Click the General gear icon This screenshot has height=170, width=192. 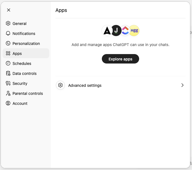click(x=8, y=23)
